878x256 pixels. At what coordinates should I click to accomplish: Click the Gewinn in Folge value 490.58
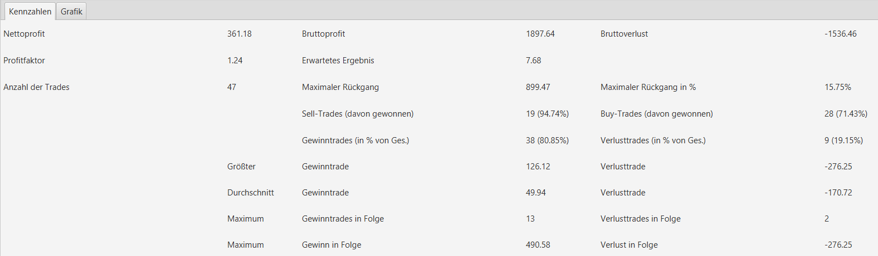[x=538, y=245]
